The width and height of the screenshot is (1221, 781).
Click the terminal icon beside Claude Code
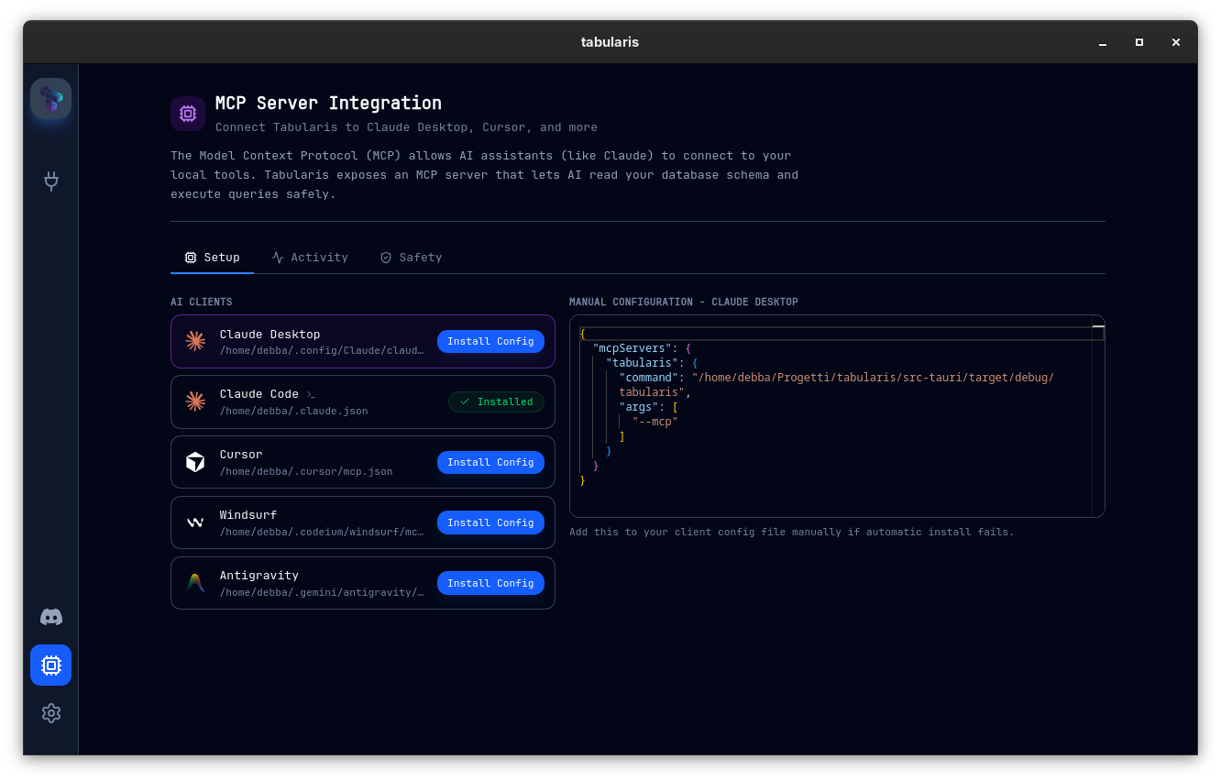(x=311, y=394)
